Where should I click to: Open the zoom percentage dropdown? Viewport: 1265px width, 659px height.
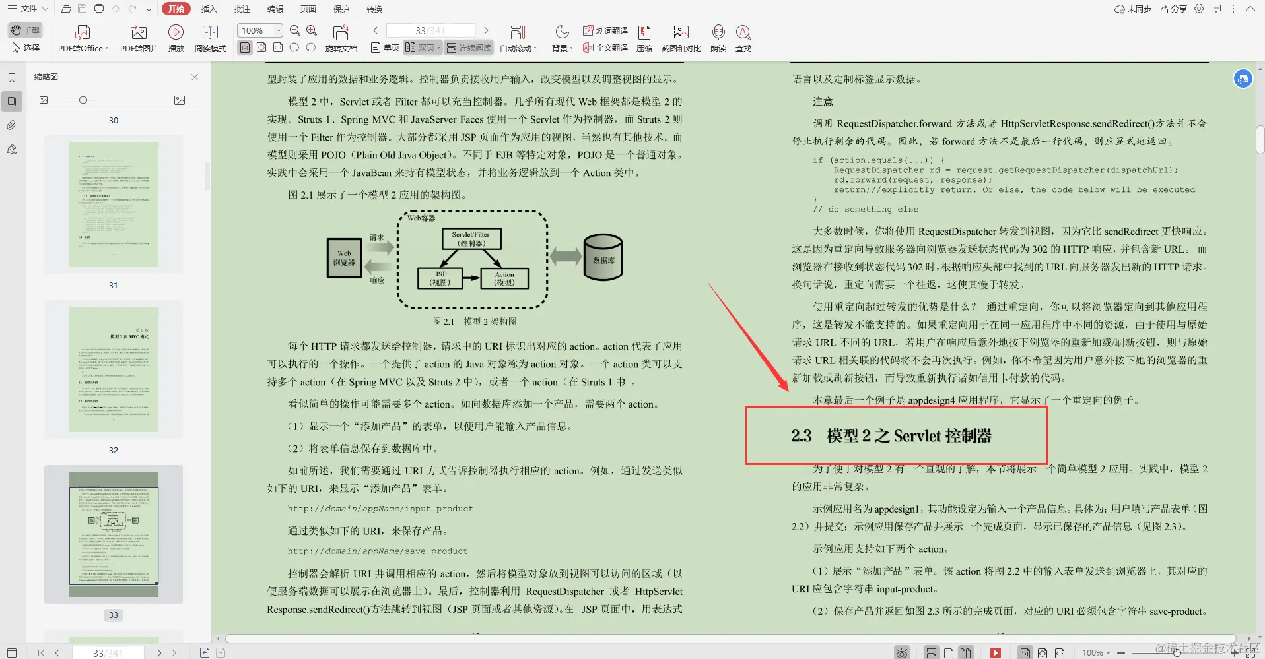(278, 30)
